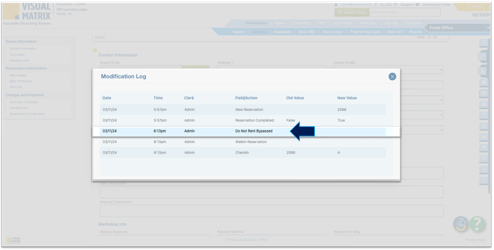Open Payment Info in left panel
The width and height of the screenshot is (494, 250).
tap(18, 108)
